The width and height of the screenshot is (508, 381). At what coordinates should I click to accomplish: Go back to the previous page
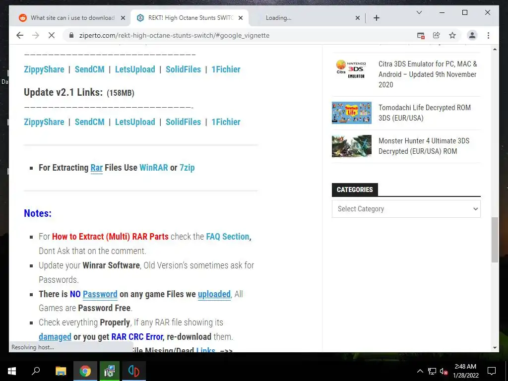pyautogui.click(x=20, y=35)
